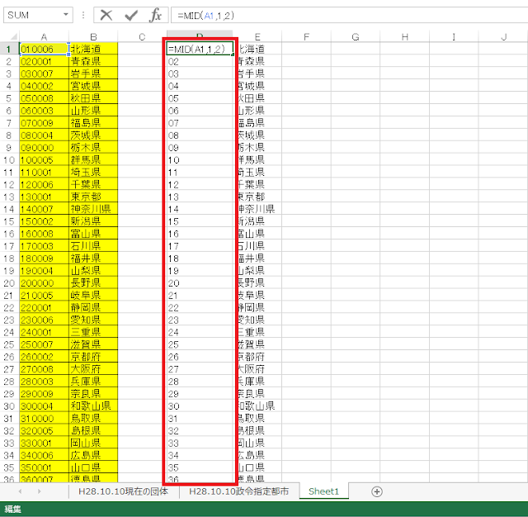Viewport: 528px width, 517px height.
Task: Select row 10 header
Action: 9,160
